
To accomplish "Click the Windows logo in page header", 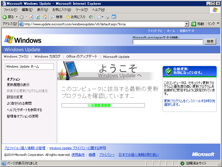I will (23, 40).
